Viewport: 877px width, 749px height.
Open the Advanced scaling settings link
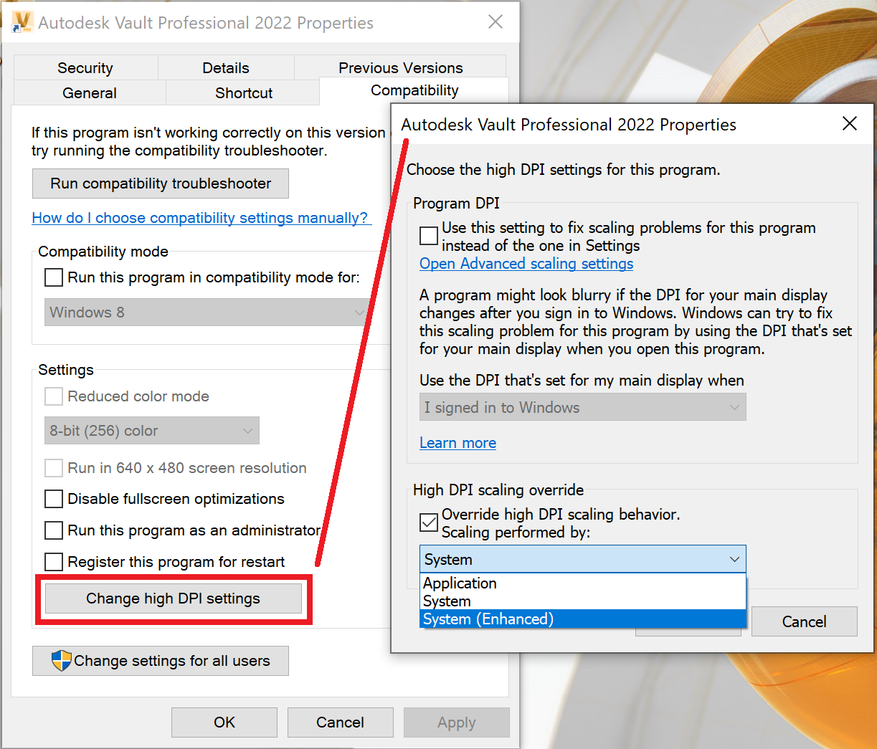pos(526,264)
